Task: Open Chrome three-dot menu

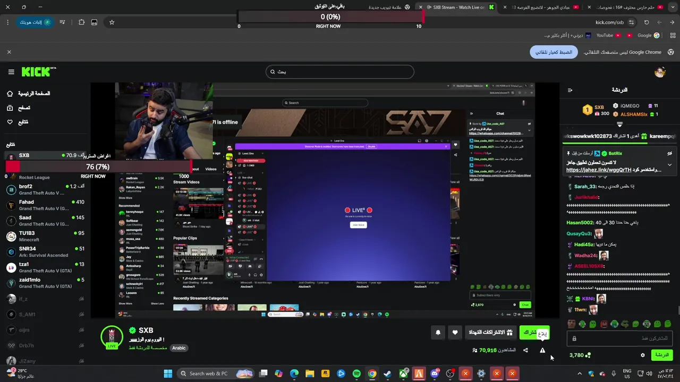Action: coord(7,22)
